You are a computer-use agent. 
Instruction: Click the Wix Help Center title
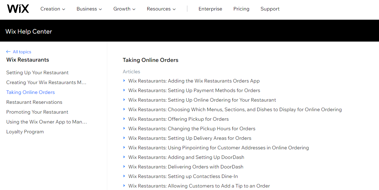(29, 31)
